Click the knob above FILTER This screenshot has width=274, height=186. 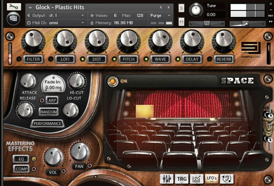coord(33,40)
